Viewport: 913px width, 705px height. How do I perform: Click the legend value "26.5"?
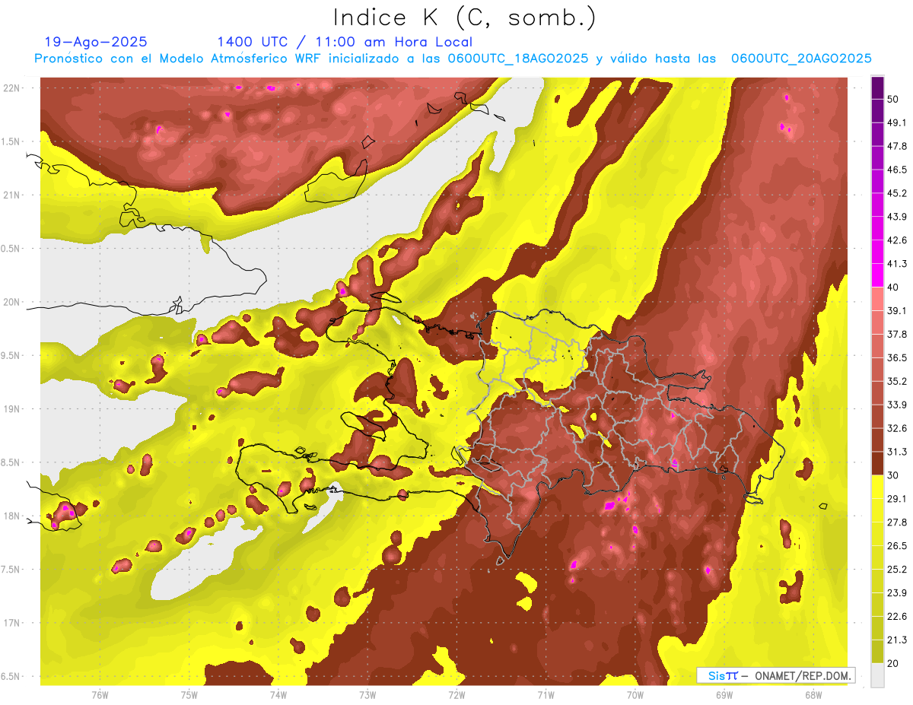click(896, 545)
